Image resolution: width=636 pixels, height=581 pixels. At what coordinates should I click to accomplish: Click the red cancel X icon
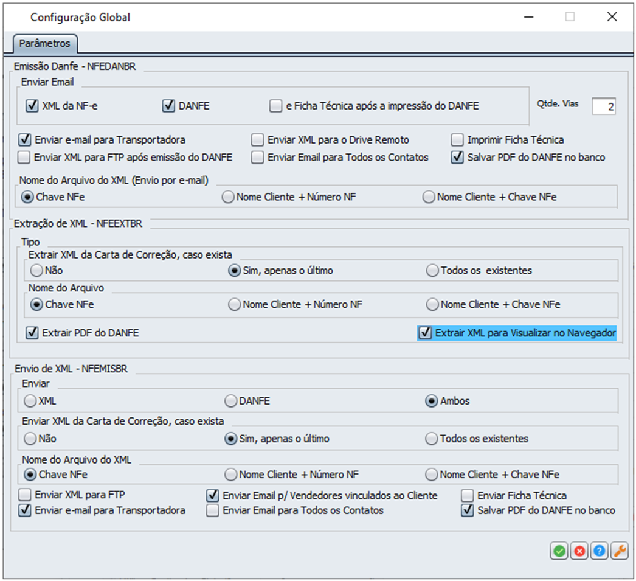pos(579,551)
